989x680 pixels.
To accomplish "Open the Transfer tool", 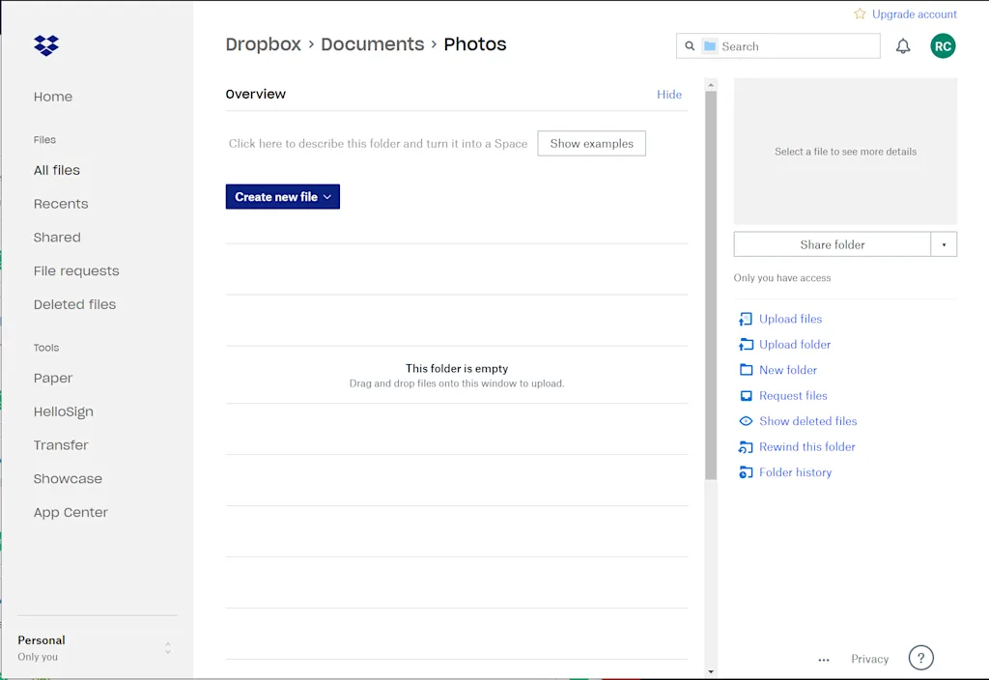I will tap(61, 444).
